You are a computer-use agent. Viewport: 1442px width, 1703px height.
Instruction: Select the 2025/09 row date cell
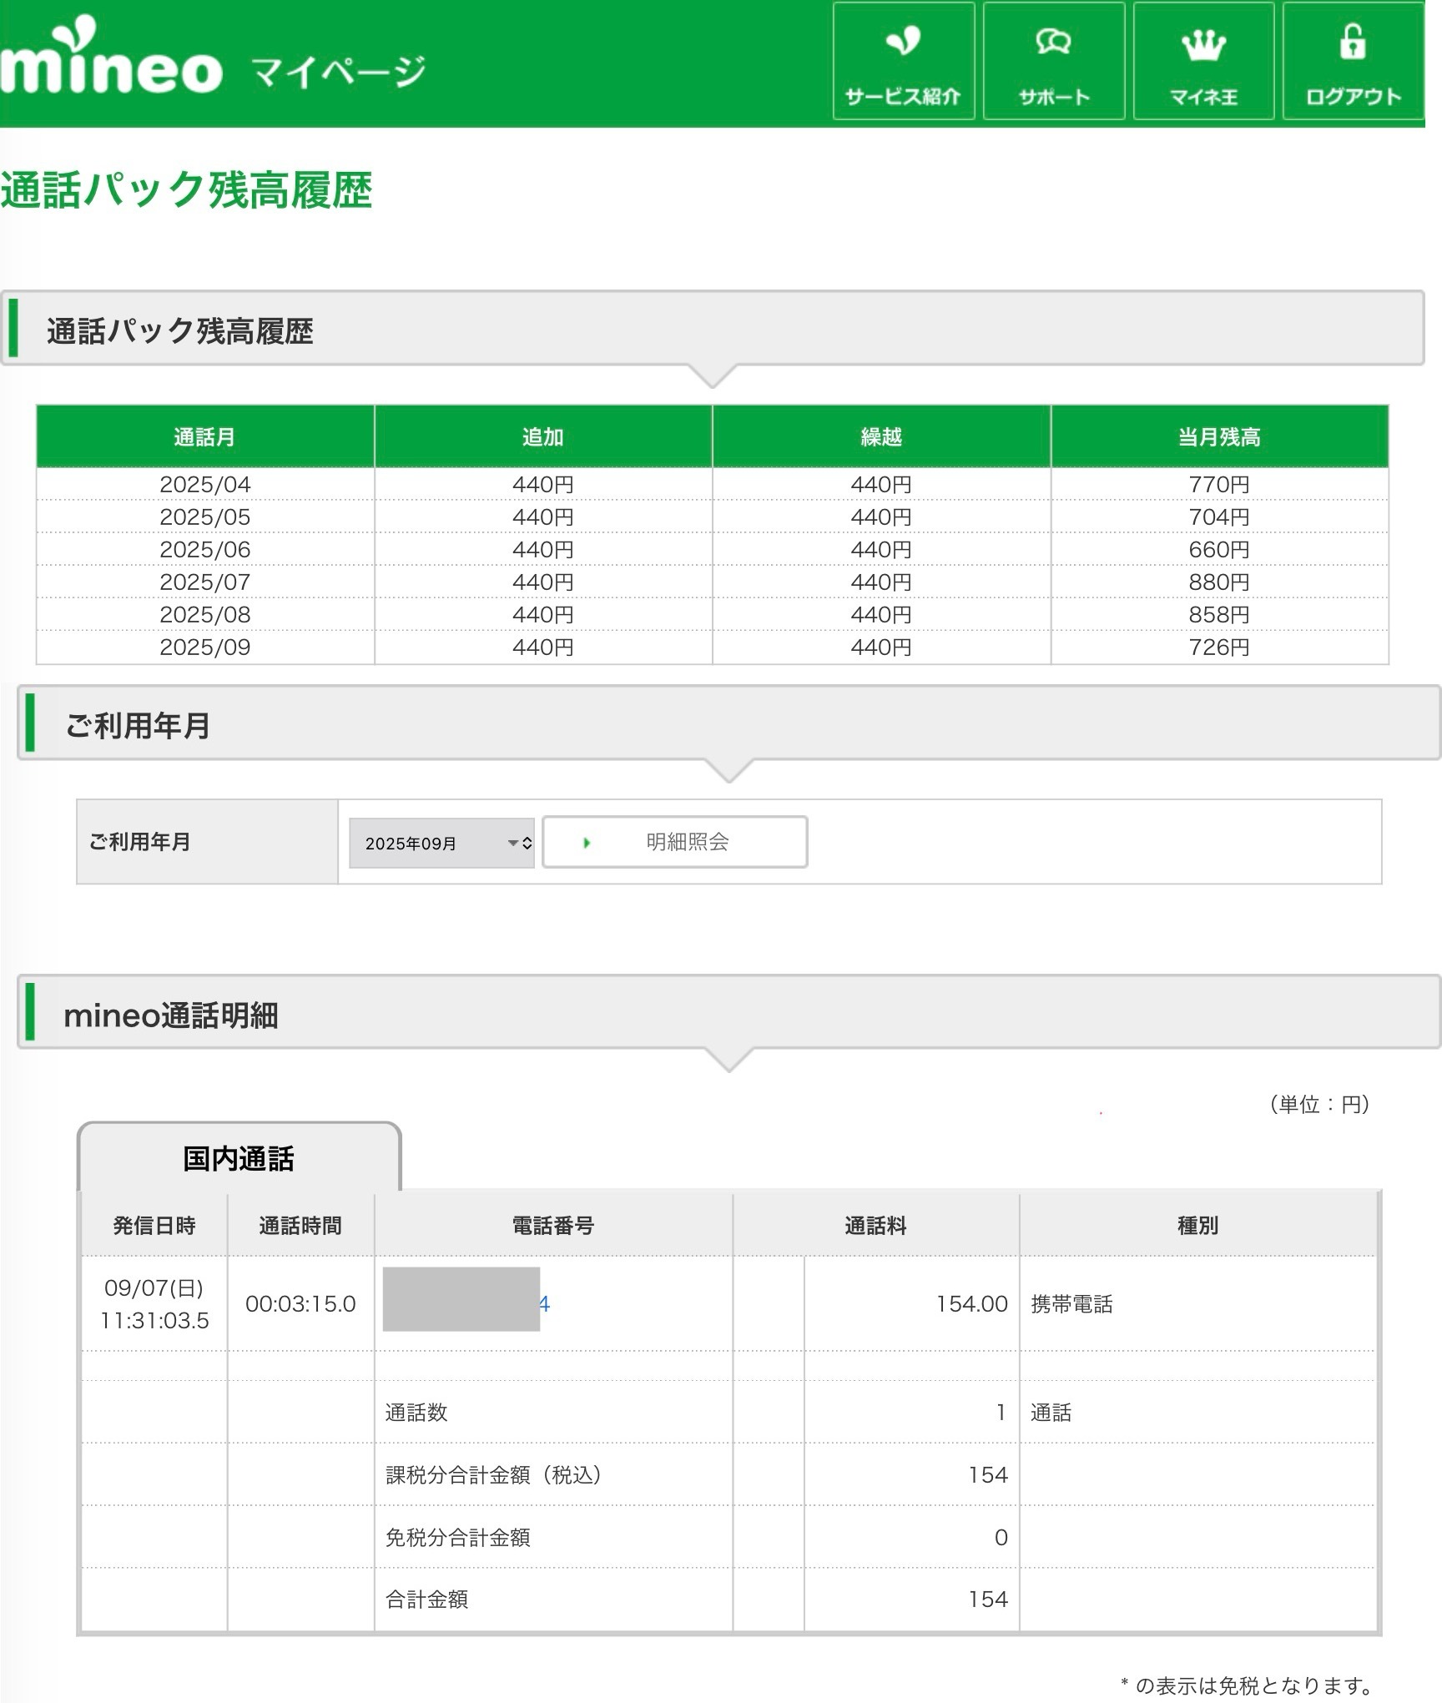(x=204, y=647)
